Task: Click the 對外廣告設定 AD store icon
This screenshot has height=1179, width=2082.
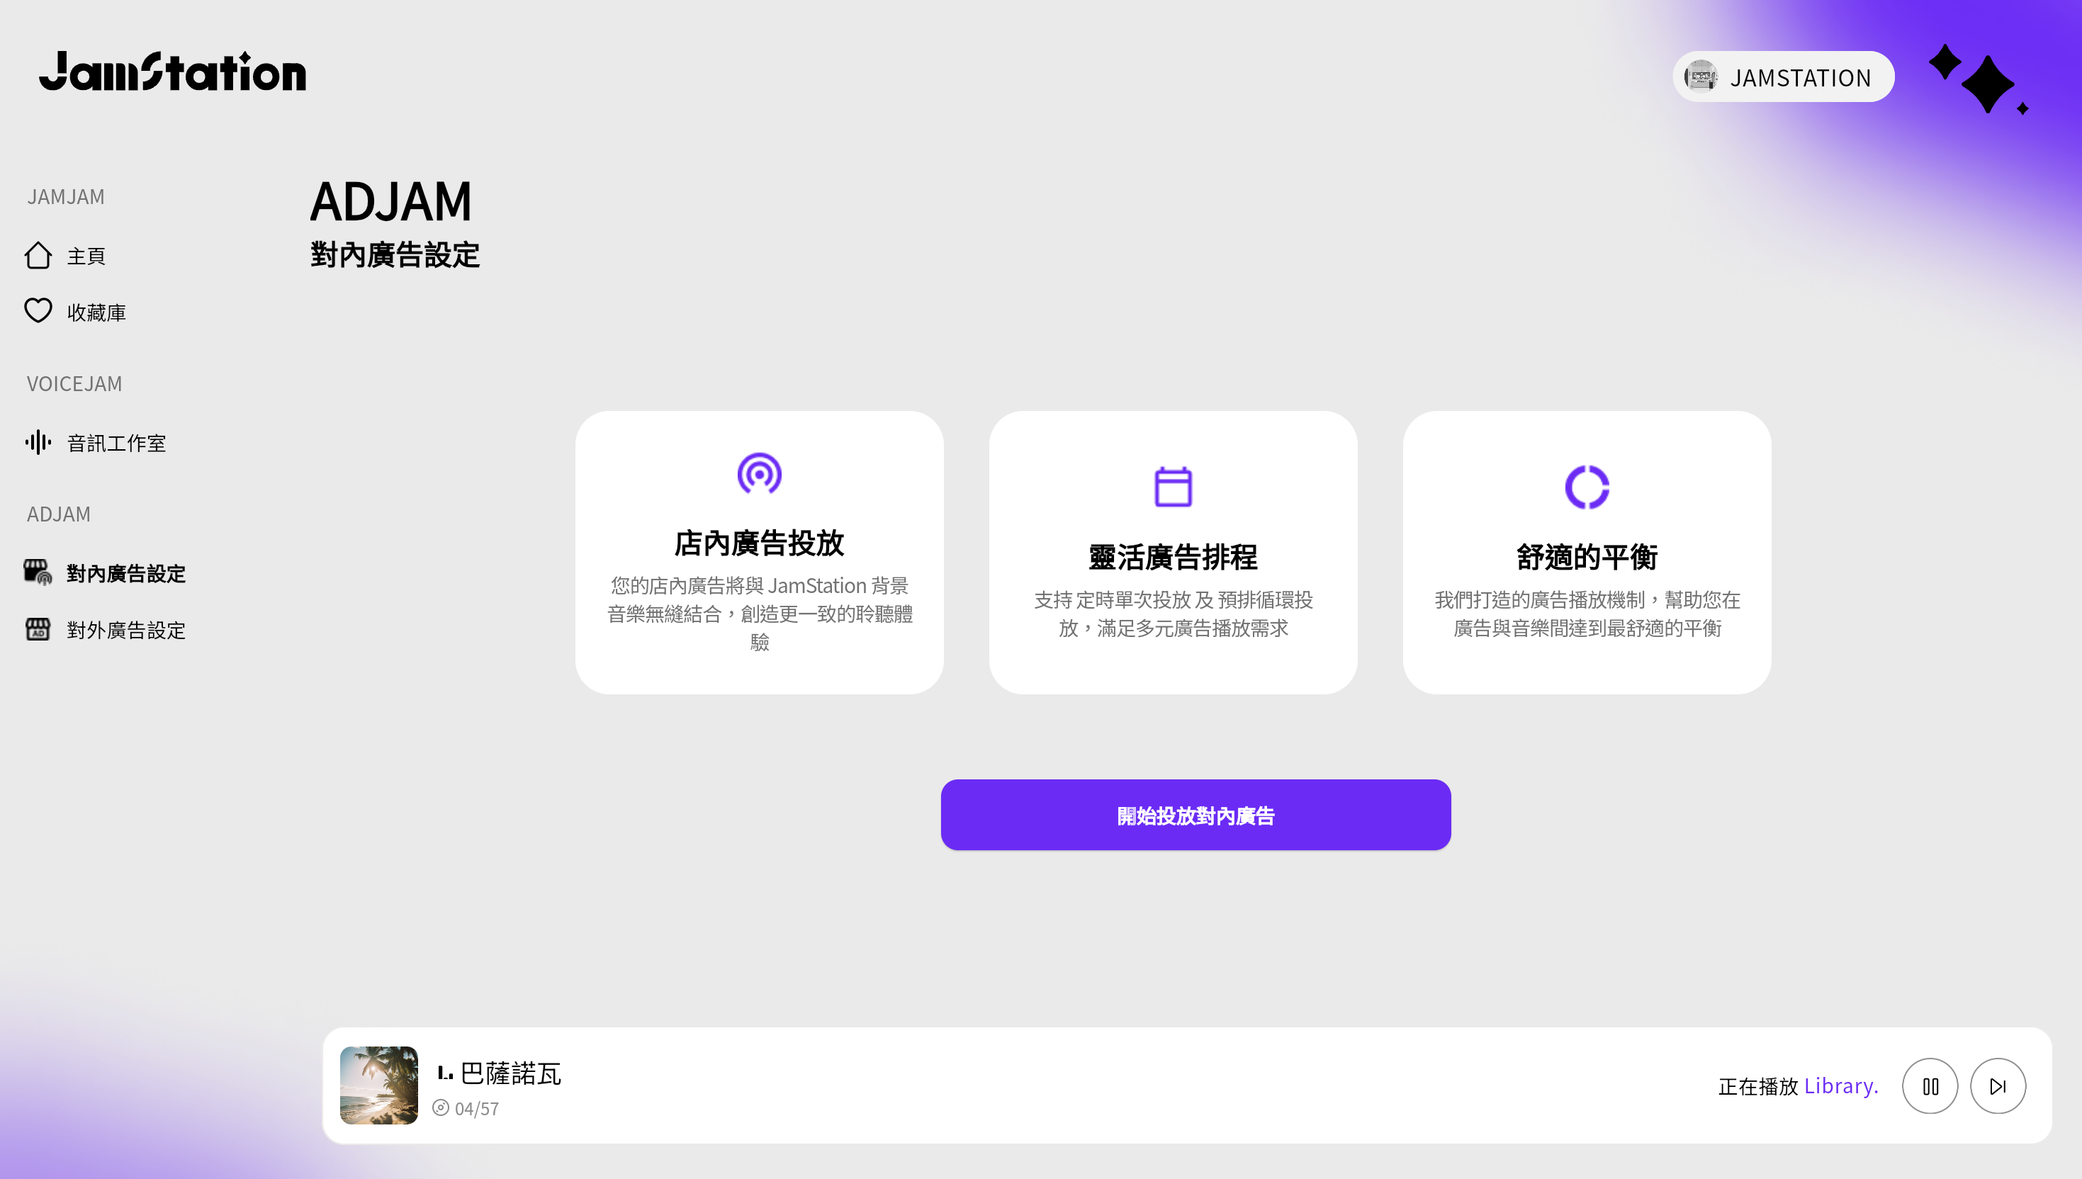Action: [x=38, y=629]
